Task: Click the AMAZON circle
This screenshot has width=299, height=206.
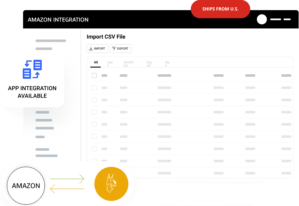Action: (x=26, y=186)
